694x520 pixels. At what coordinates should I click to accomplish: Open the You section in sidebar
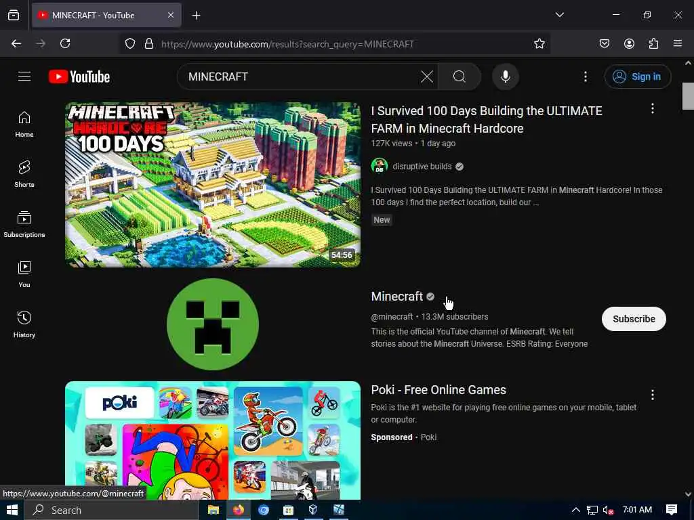[24, 275]
